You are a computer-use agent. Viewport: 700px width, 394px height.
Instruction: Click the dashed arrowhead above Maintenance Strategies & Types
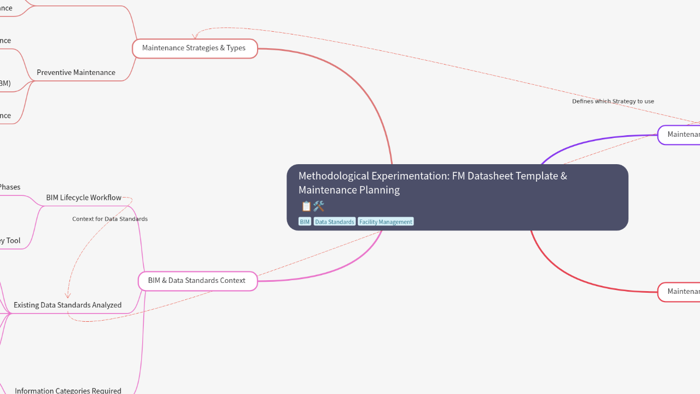point(195,36)
